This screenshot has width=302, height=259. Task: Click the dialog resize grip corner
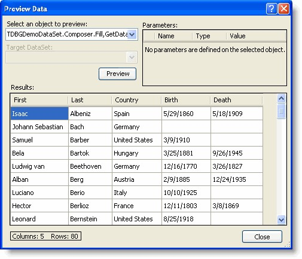(287, 245)
